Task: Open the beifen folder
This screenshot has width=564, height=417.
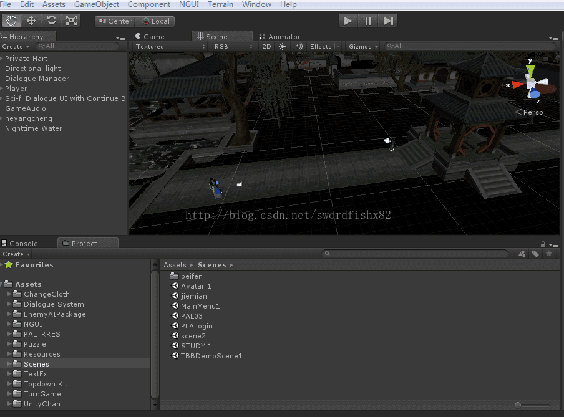Action: [187, 276]
